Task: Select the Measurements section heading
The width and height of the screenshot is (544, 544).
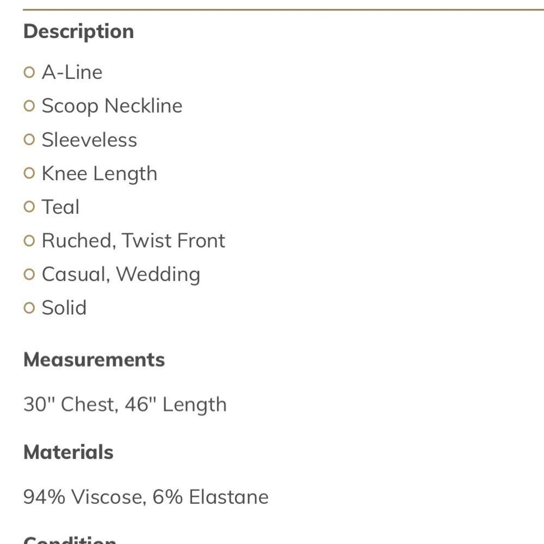Action: 94,360
